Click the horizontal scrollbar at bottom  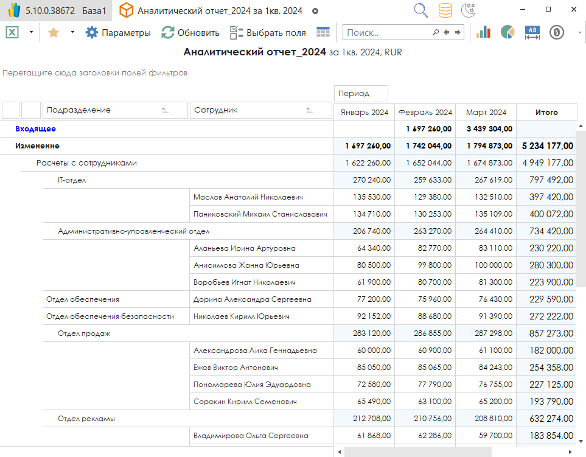417,452
